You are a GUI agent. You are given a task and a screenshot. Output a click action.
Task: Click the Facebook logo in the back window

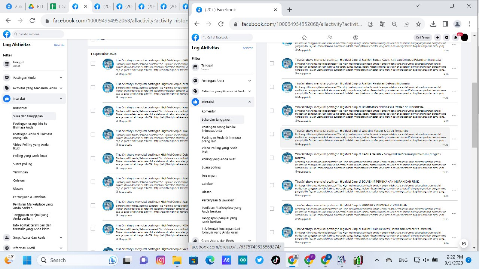tap(7, 34)
